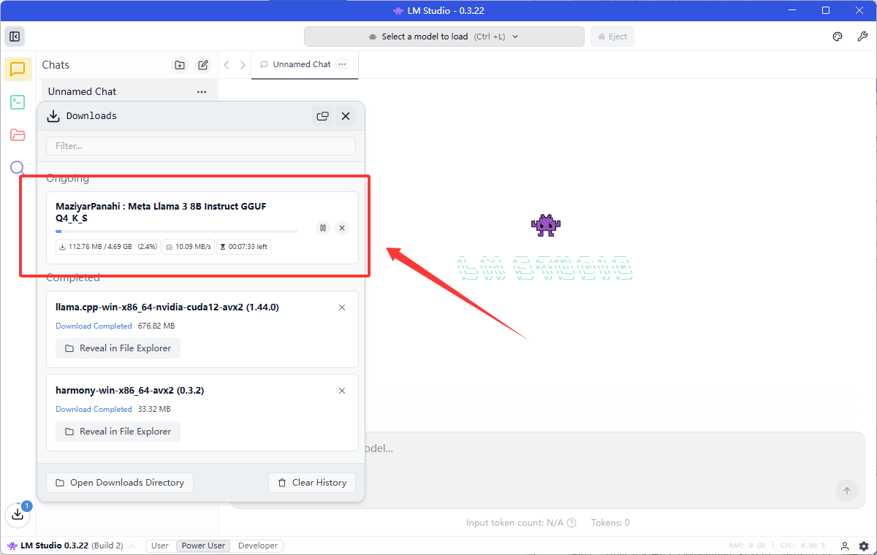Clear download History

312,483
